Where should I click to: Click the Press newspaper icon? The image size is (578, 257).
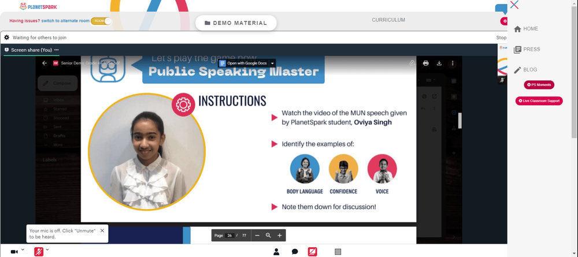[517, 49]
